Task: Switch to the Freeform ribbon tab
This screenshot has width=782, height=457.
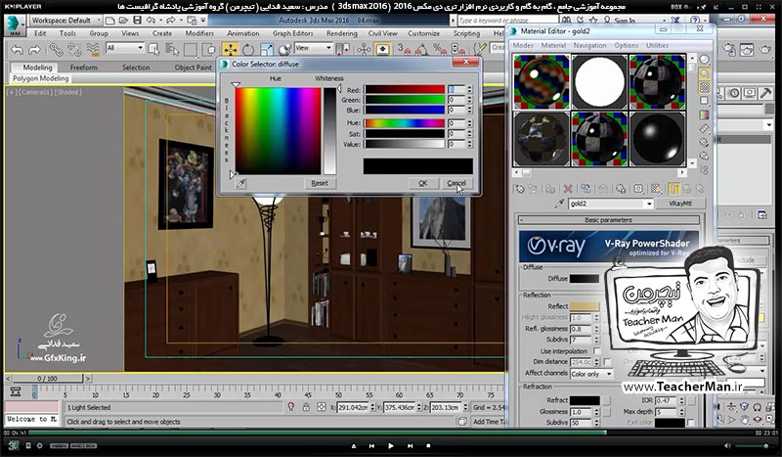Action: tap(84, 68)
